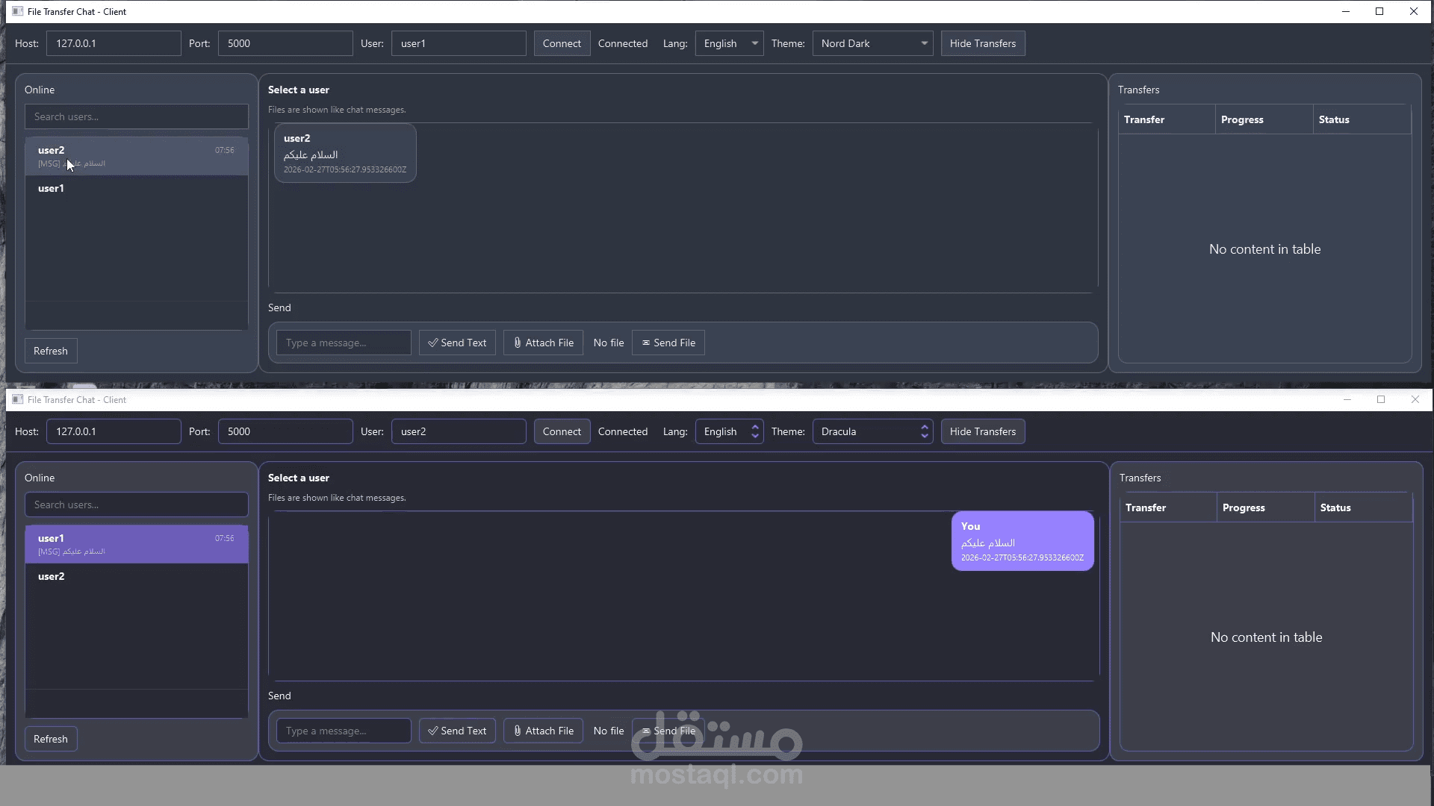The height and width of the screenshot is (806, 1434).
Task: Select user2 in top online list
Action: pos(136,156)
